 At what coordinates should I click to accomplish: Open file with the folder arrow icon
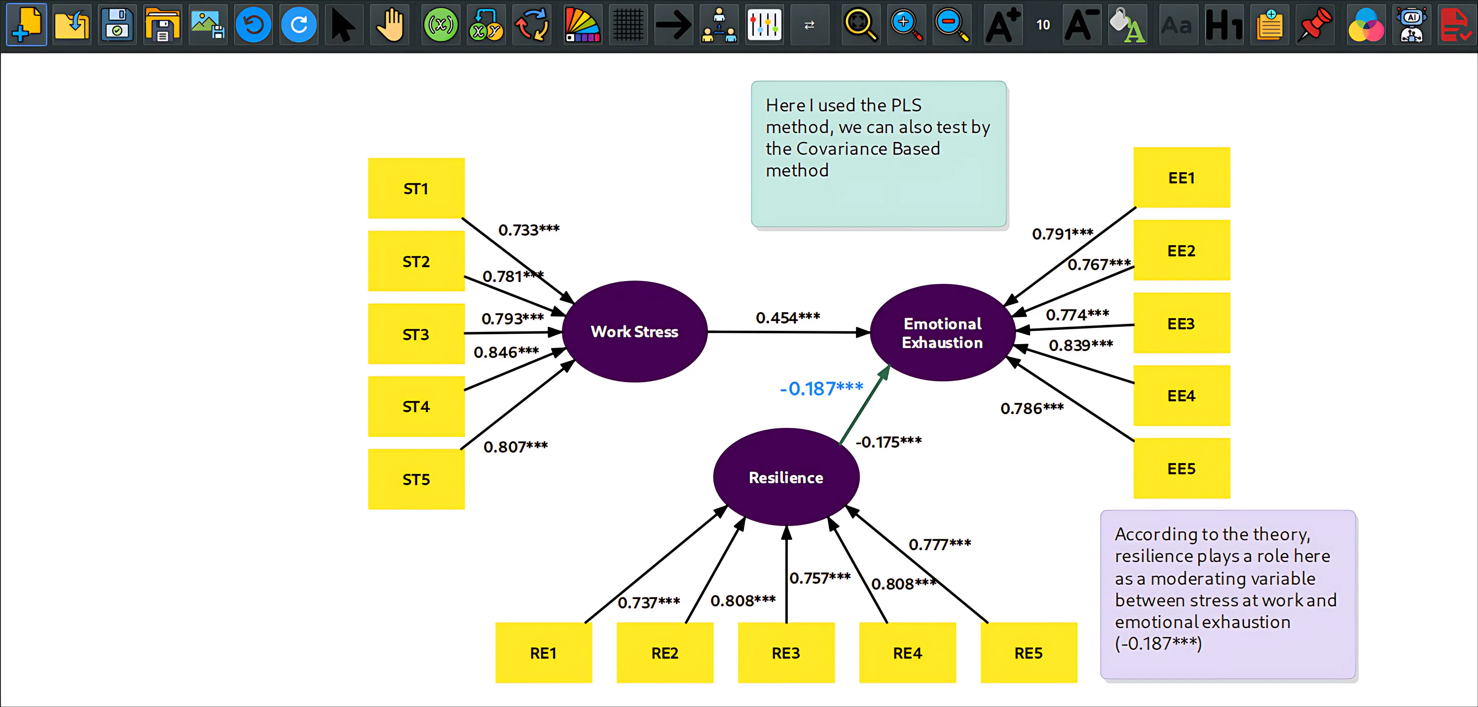pyautogui.click(x=72, y=25)
